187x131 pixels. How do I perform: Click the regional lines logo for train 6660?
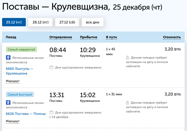coord(8,58)
